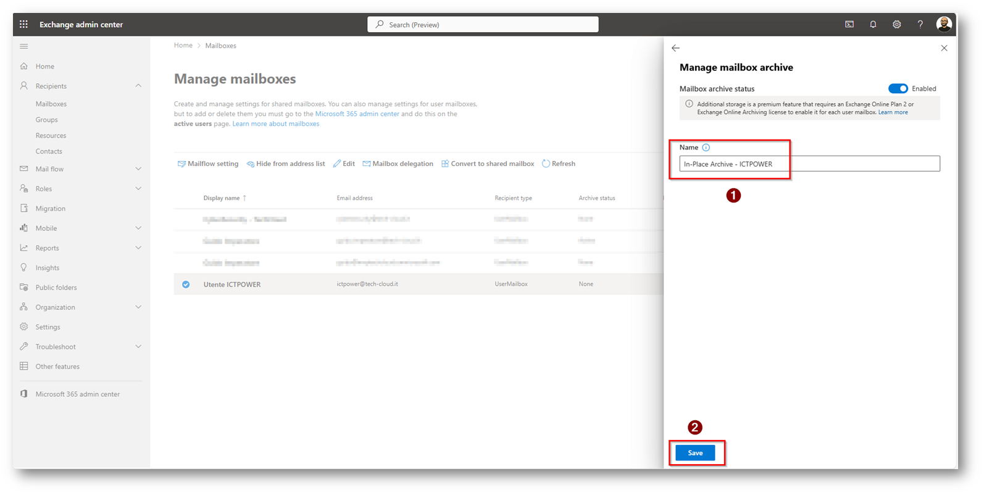Image resolution: width=984 pixels, height=495 pixels.
Task: Click the Recipient type column header
Action: tap(513, 198)
